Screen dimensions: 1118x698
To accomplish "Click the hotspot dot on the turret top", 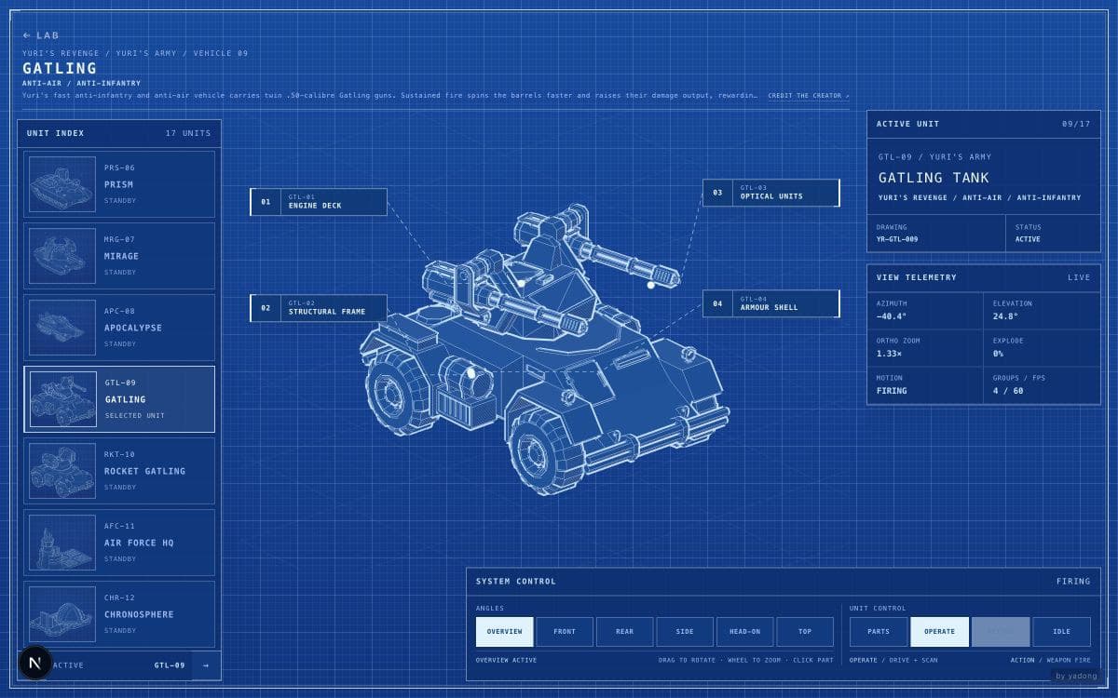I will (x=522, y=283).
